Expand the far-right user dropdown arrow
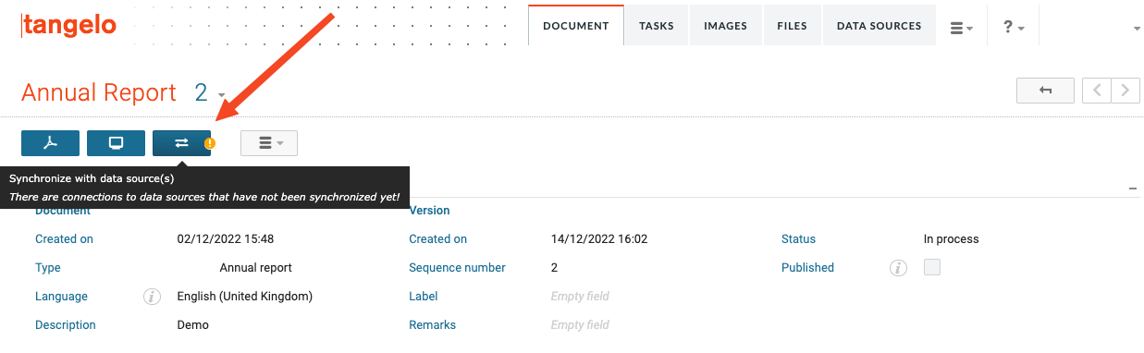Image resolution: width=1144 pixels, height=353 pixels. tap(1137, 29)
